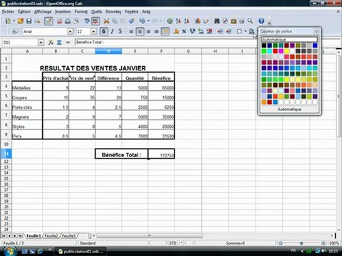This screenshot has width=342, height=256.
Task: Run the spelling check
Action: (87, 21)
